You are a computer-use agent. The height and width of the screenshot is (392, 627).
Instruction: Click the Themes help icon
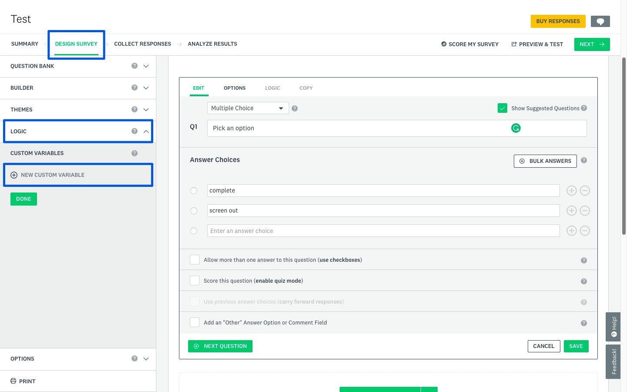point(135,109)
